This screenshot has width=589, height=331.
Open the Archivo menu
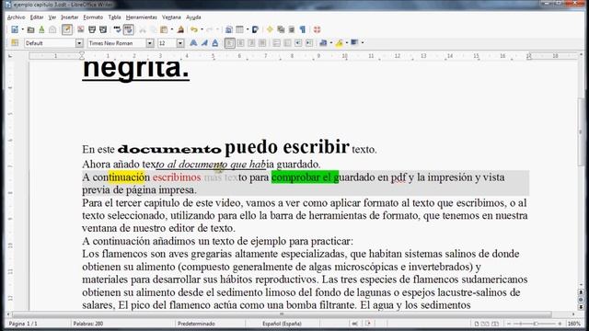click(17, 17)
